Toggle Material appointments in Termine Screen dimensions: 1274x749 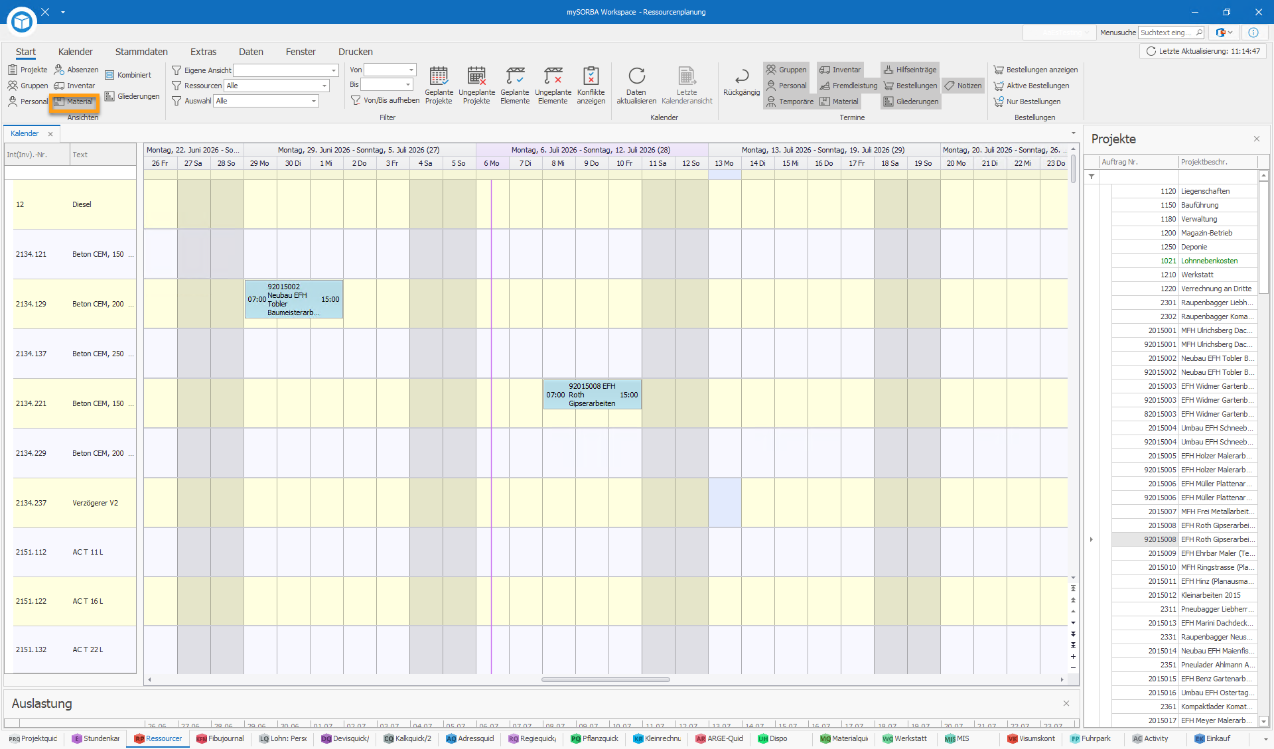839,102
